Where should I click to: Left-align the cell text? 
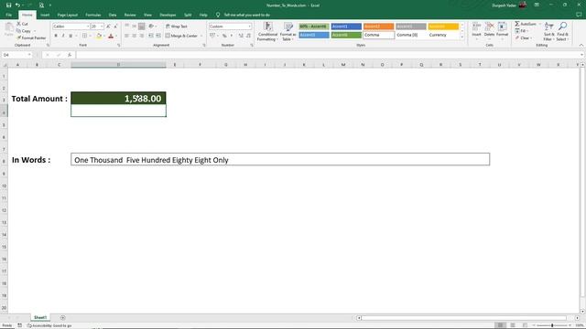pos(127,36)
